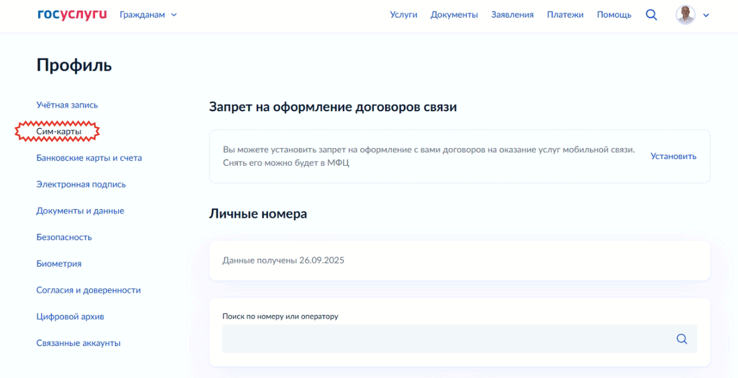
Task: Open the Помощь menu item
Action: point(614,14)
